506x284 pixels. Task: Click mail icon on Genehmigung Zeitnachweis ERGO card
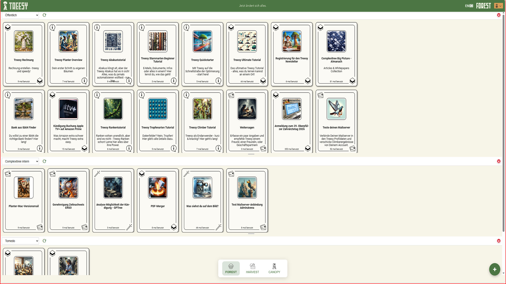tap(52, 174)
